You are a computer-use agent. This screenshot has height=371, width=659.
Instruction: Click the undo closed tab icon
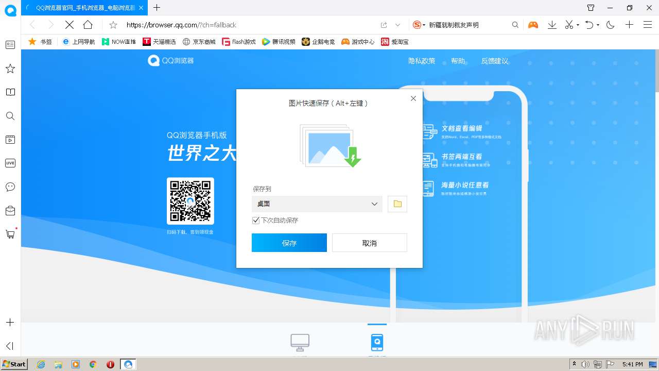point(589,25)
